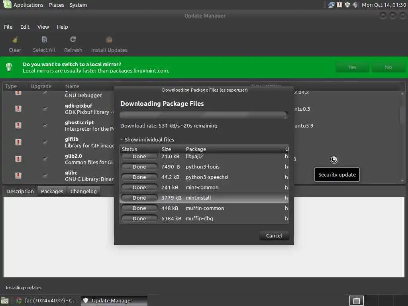Click the shield tray icon
Viewport: 408px width, 306px height.
pyautogui.click(x=347, y=5)
